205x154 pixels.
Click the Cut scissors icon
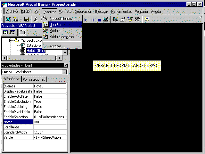pos(36,19)
